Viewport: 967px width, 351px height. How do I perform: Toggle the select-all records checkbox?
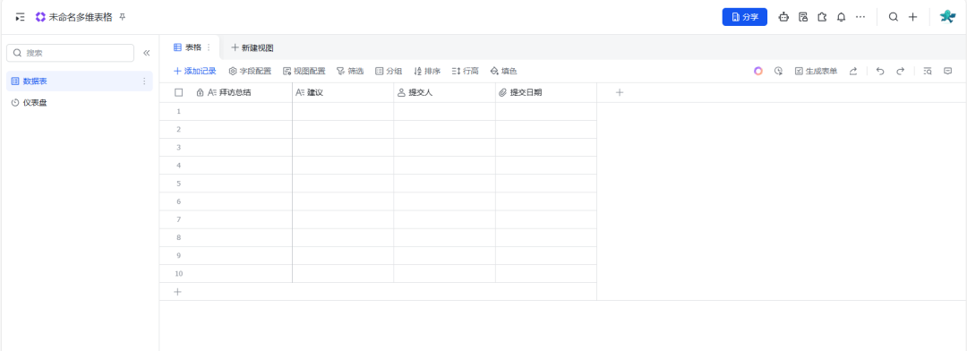(x=179, y=92)
